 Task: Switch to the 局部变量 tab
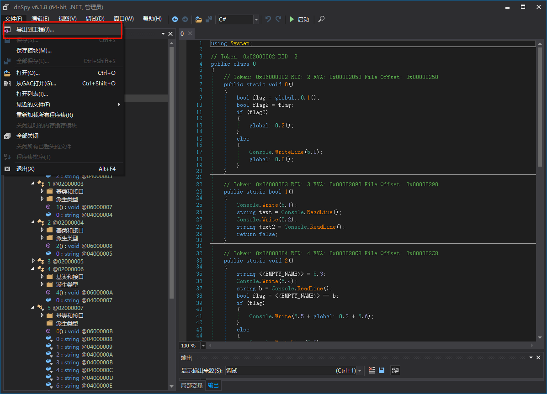coord(191,385)
